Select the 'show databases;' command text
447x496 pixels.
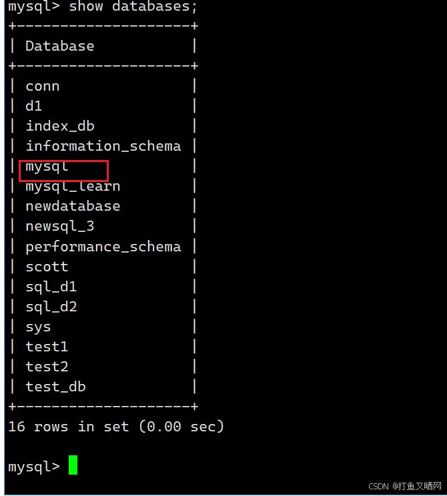point(133,7)
